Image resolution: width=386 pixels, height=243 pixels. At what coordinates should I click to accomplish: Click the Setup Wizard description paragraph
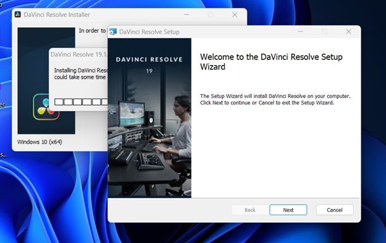pyautogui.click(x=275, y=100)
